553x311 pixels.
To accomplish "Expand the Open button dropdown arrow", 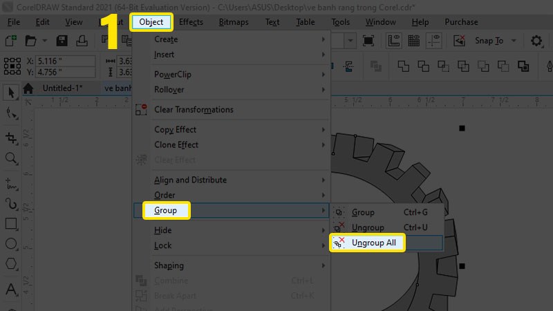I will point(45,41).
